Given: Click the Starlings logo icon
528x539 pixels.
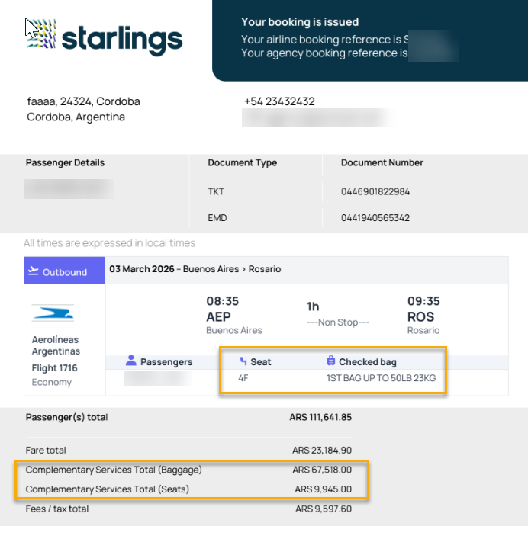Looking at the screenshot, I should point(41,34).
